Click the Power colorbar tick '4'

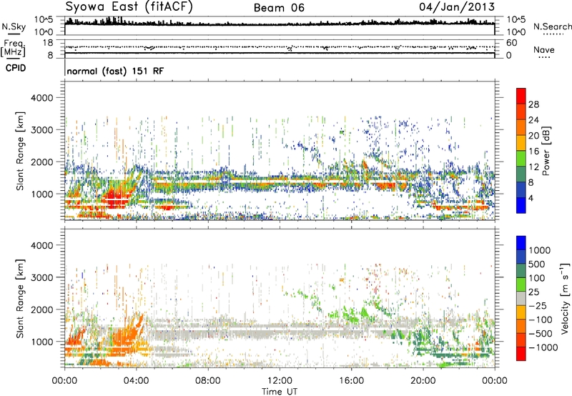[x=531, y=198]
